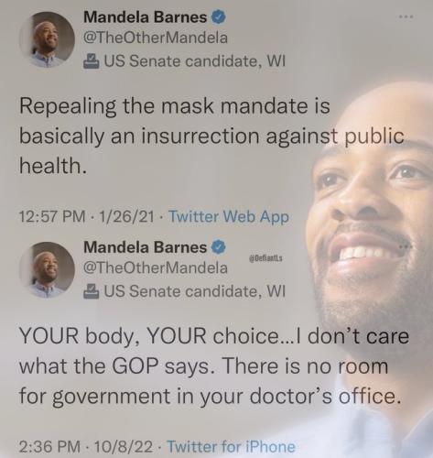433x458 pixels.
Task: Click the @DefiantLs watermark text
Action: point(265,258)
